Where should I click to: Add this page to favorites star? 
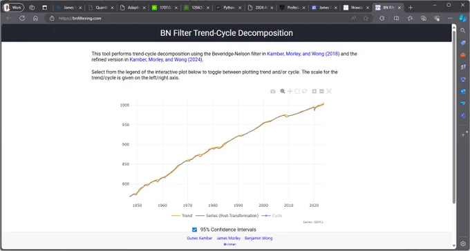366,18
